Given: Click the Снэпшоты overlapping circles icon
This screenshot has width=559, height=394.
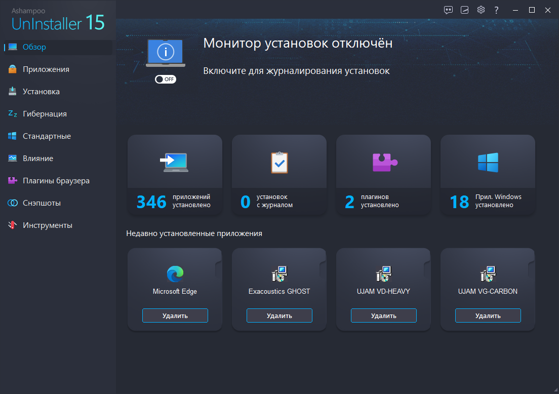Looking at the screenshot, I should pyautogui.click(x=13, y=203).
